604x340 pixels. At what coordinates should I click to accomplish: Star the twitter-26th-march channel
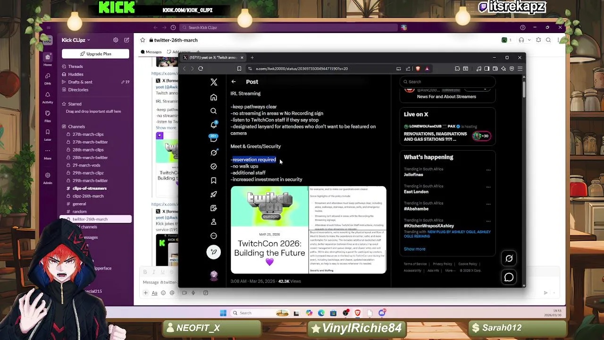tap(143, 40)
